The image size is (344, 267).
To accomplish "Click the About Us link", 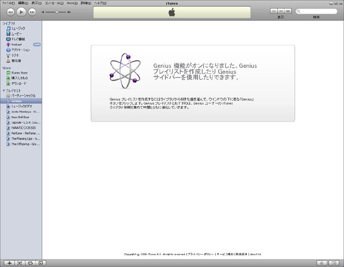I will [256, 254].
